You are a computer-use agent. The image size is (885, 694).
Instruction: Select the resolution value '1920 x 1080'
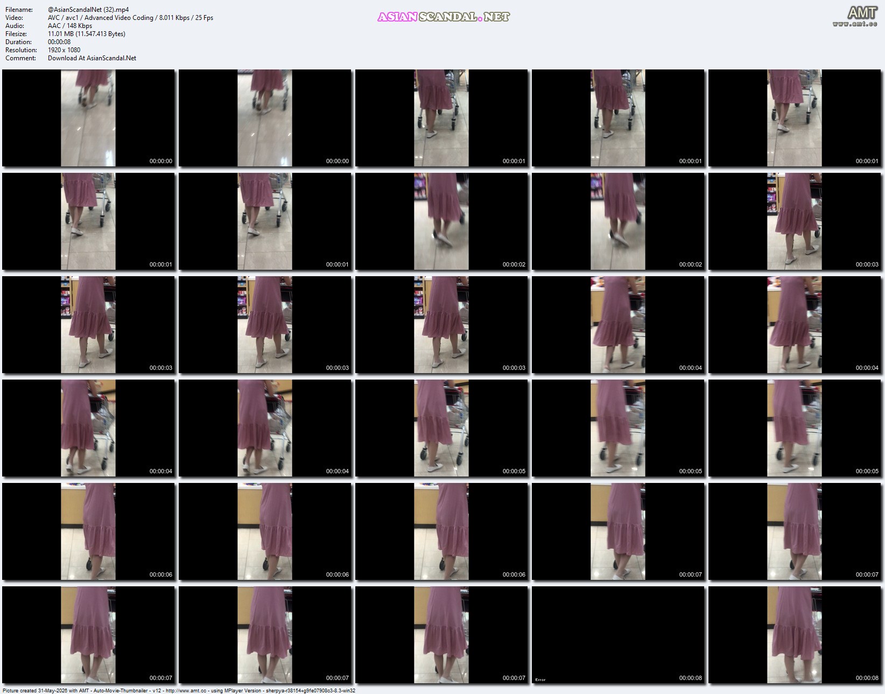click(x=64, y=50)
